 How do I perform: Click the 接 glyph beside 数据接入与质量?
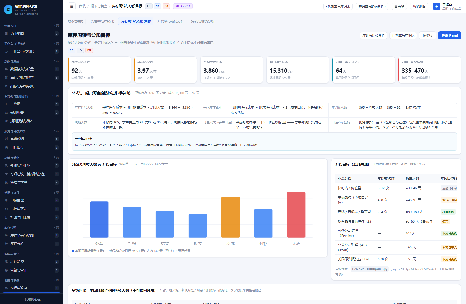[x=6, y=69]
